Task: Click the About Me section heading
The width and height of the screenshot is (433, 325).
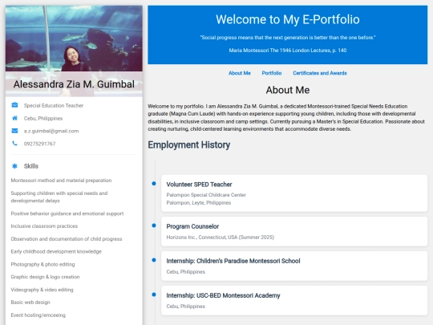Action: pyautogui.click(x=288, y=90)
